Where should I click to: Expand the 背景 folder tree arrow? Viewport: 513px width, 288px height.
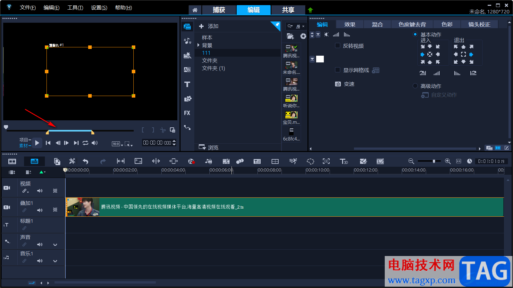(198, 45)
